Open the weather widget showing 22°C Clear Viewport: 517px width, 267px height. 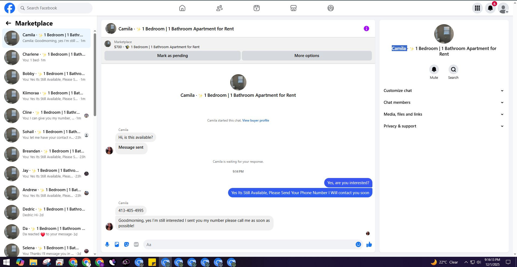pos(444,262)
